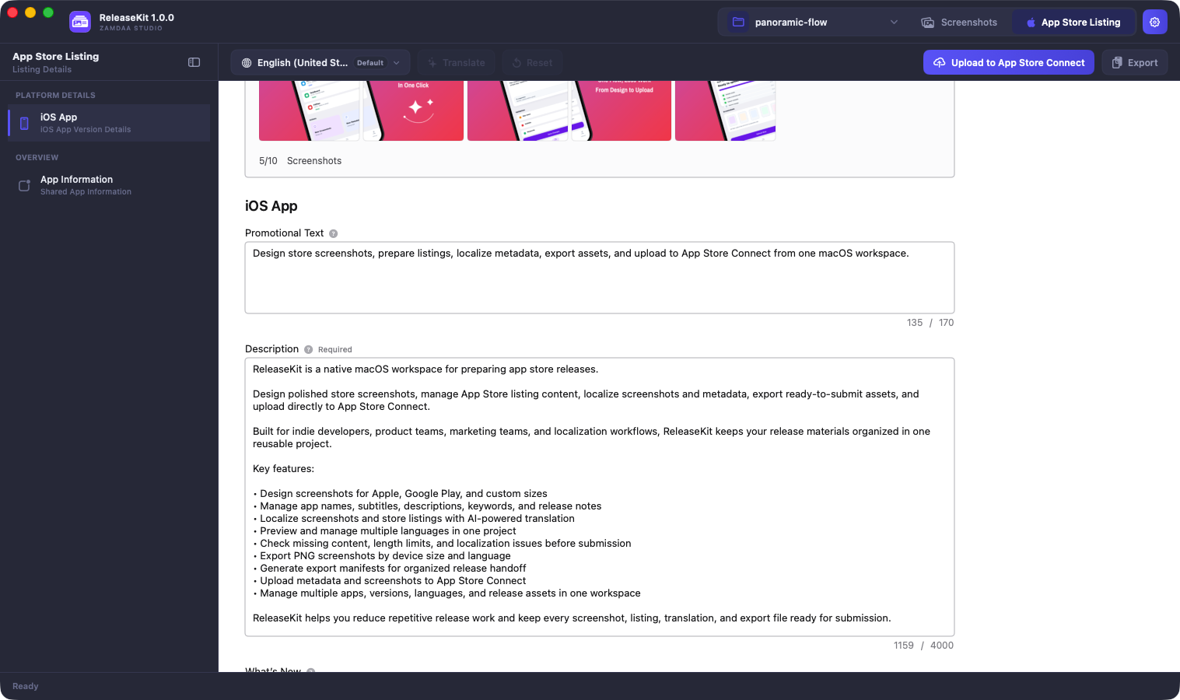Viewport: 1180px width, 700px height.
Task: Expand the English (United States) language dropdown
Action: coord(320,63)
